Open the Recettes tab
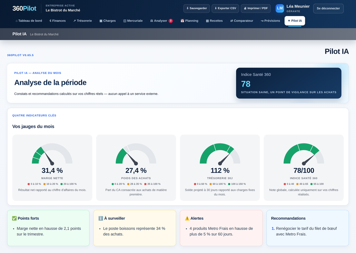The height and width of the screenshot is (253, 356). tap(214, 21)
